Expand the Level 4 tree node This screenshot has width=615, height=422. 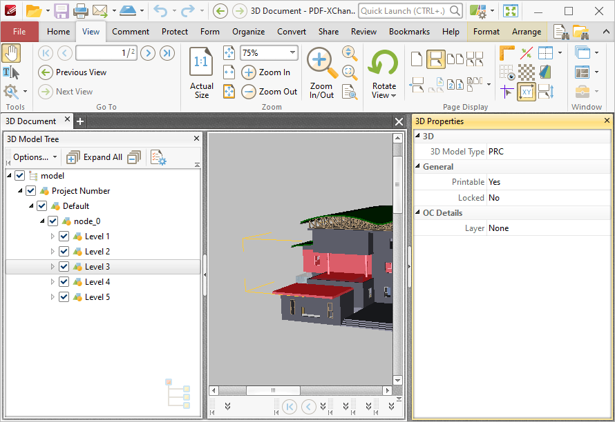pos(53,282)
